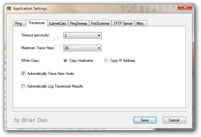Select the Copy Hostname radio button
The height and width of the screenshot is (137, 201).
coord(65,61)
